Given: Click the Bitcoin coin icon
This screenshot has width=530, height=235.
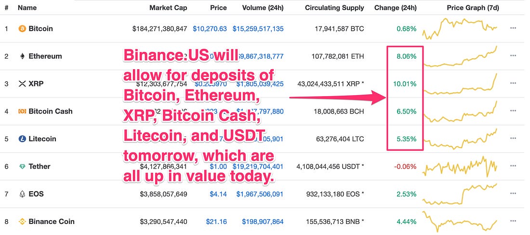Looking at the screenshot, I should click(22, 29).
